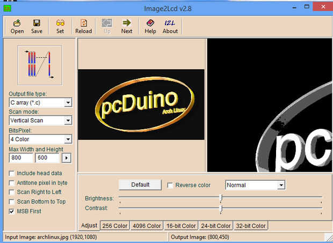Toggle Antitone pixel in byte checkbox
Image resolution: width=333 pixels, height=243 pixels.
coord(12,183)
